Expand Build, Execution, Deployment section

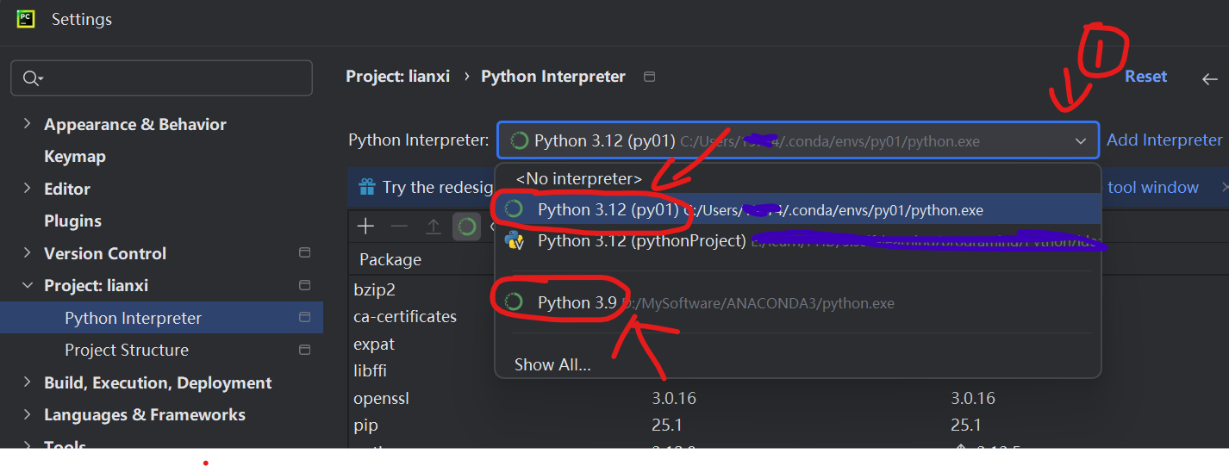(28, 382)
